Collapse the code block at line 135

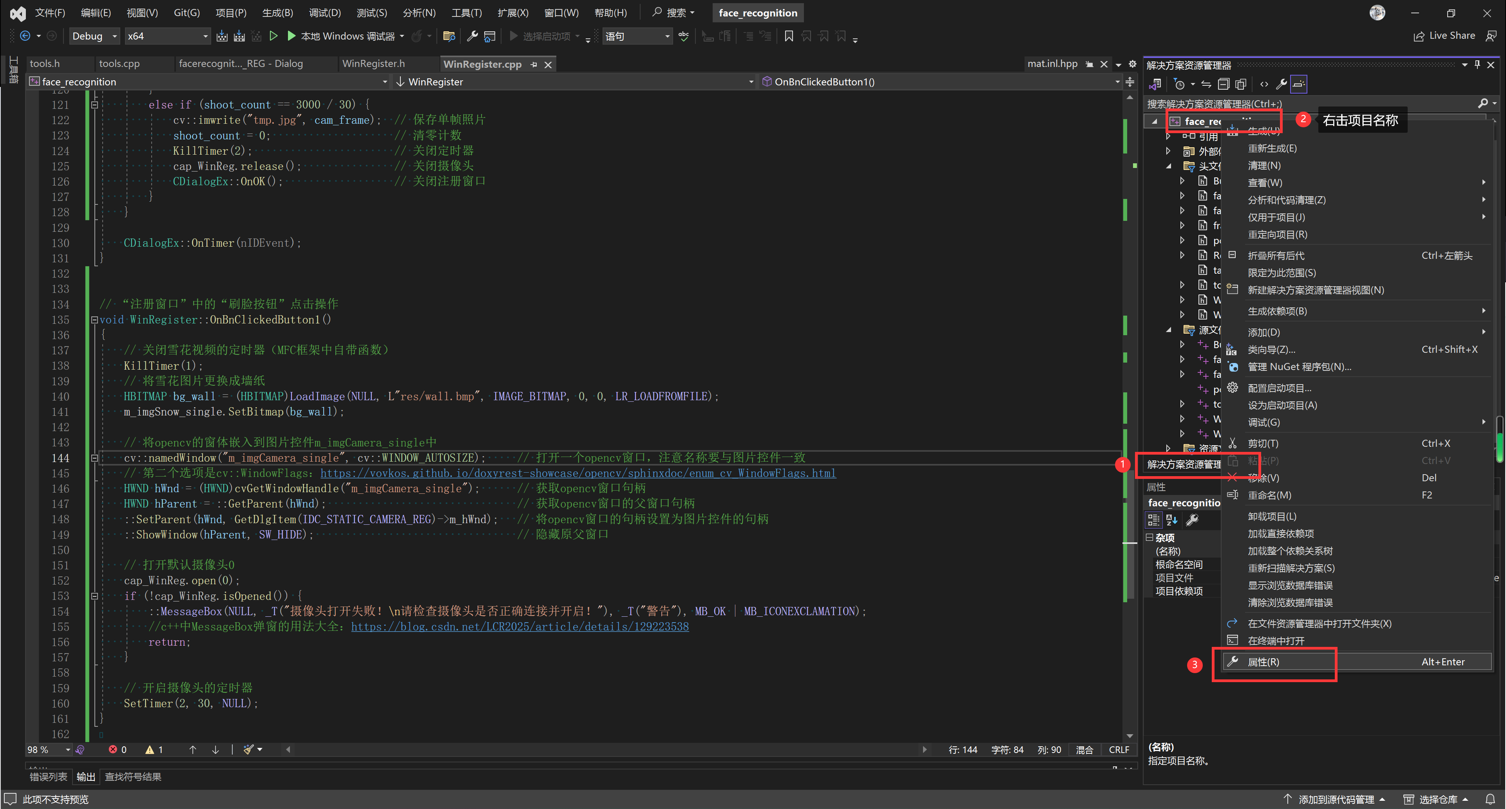coord(94,320)
